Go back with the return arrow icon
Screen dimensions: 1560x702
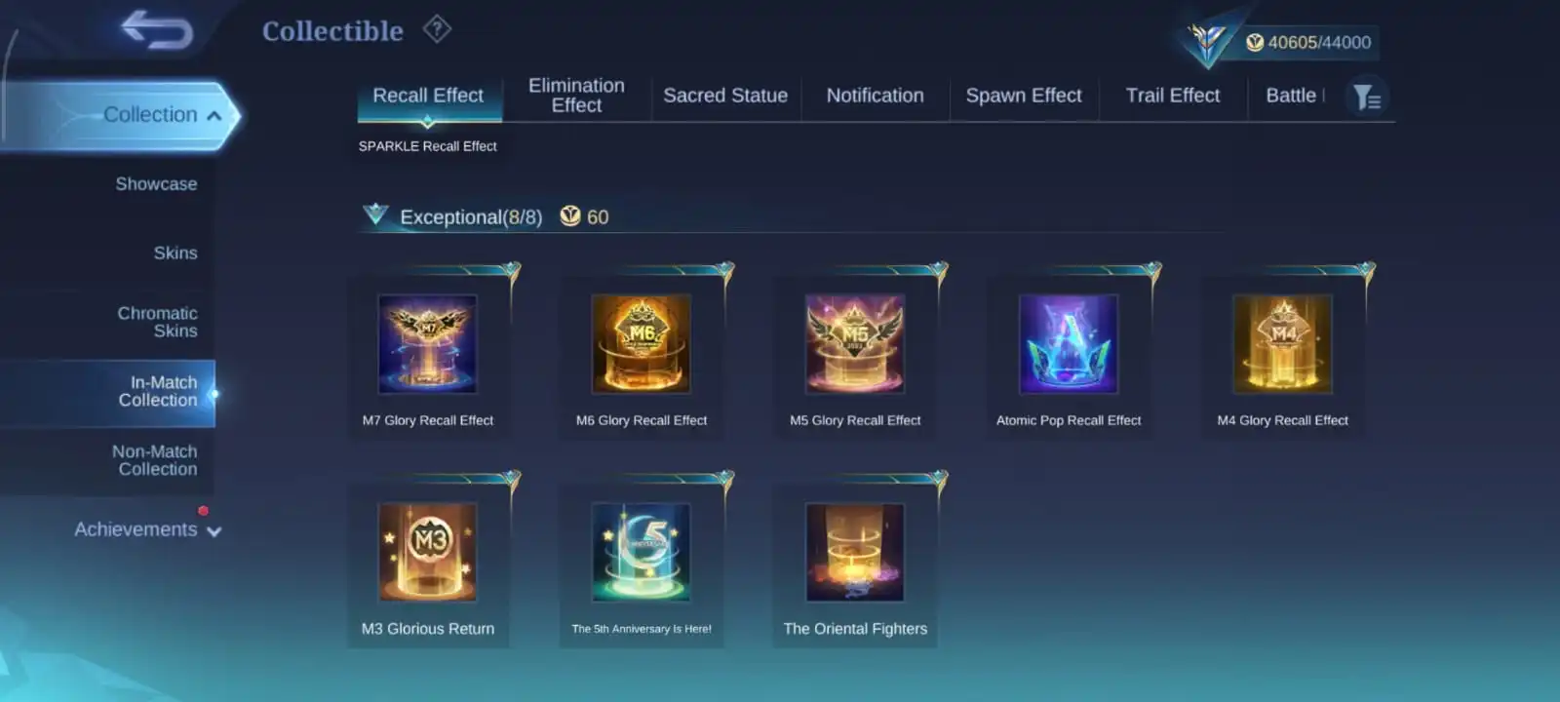156,30
